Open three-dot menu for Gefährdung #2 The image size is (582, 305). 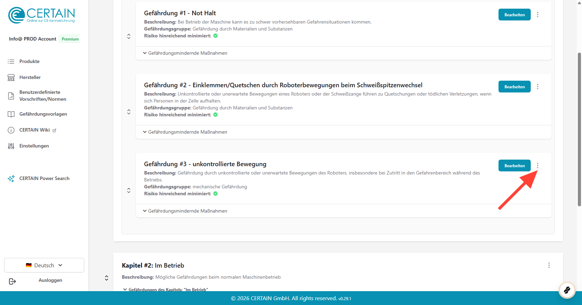pos(537,87)
